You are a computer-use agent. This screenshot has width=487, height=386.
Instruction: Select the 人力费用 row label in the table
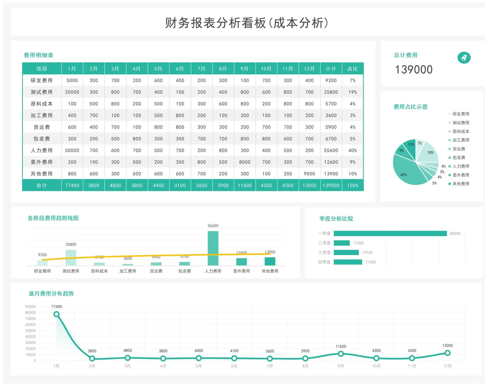tap(42, 150)
